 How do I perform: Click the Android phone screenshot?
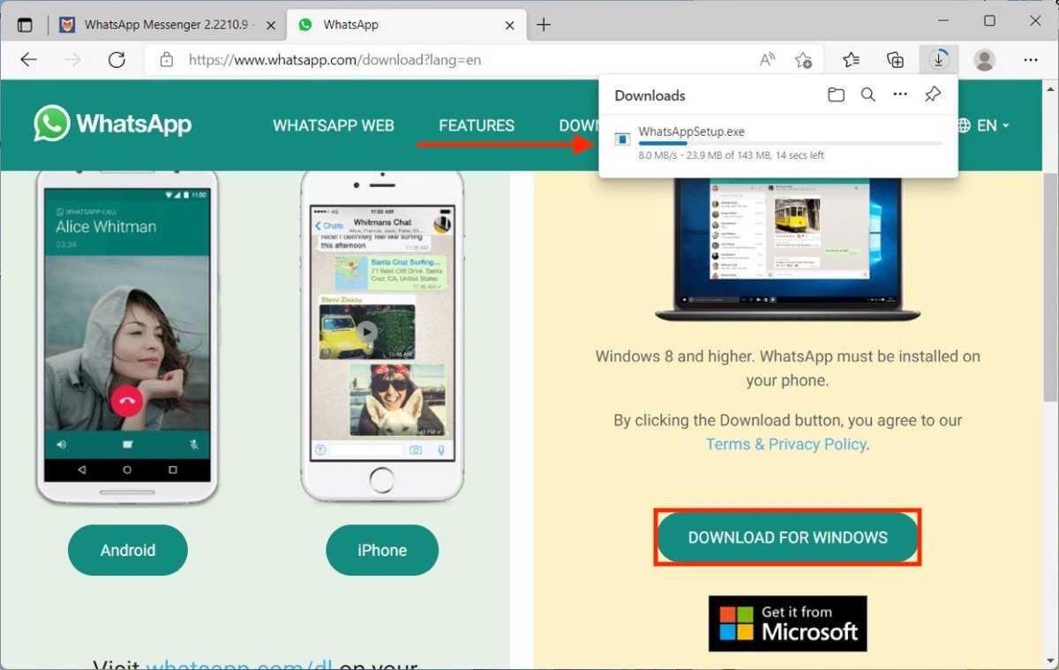(x=127, y=337)
